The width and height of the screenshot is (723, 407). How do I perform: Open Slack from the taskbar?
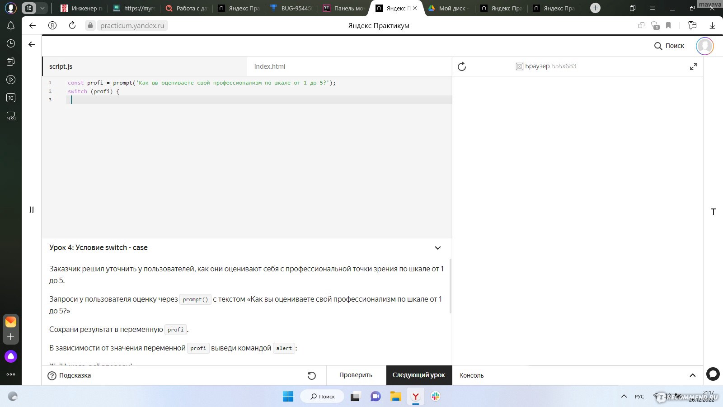pos(436,396)
